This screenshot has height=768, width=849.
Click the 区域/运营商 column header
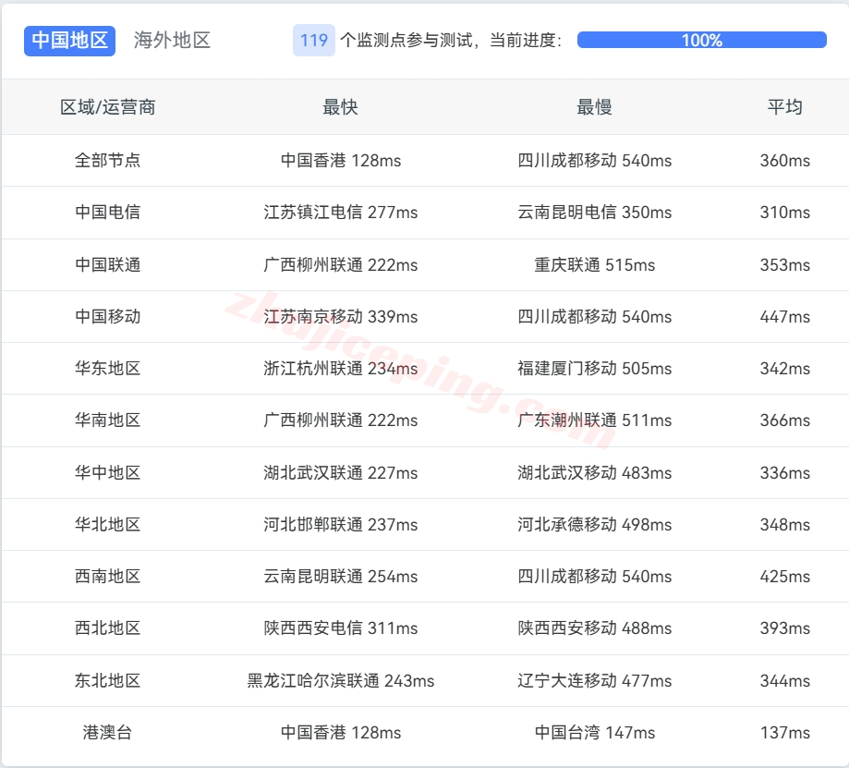coord(108,107)
